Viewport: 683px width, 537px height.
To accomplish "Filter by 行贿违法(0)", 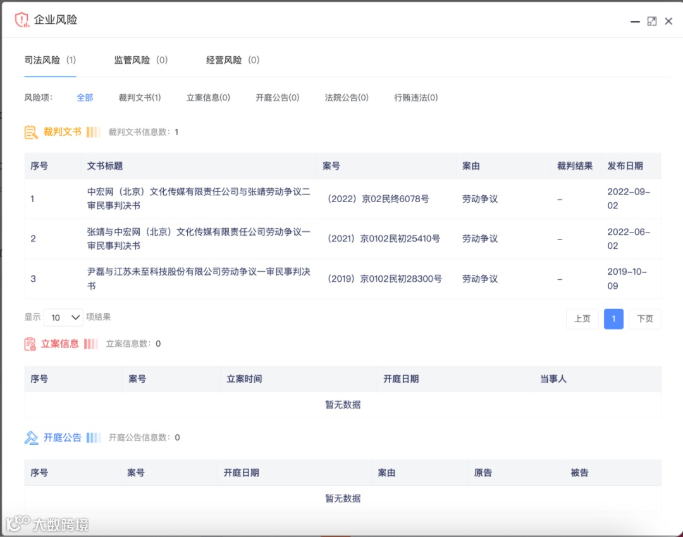I will pyautogui.click(x=416, y=97).
